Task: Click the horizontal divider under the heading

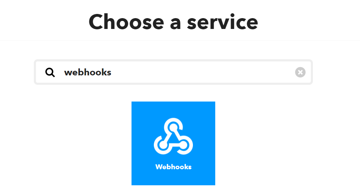Action: click(x=180, y=40)
